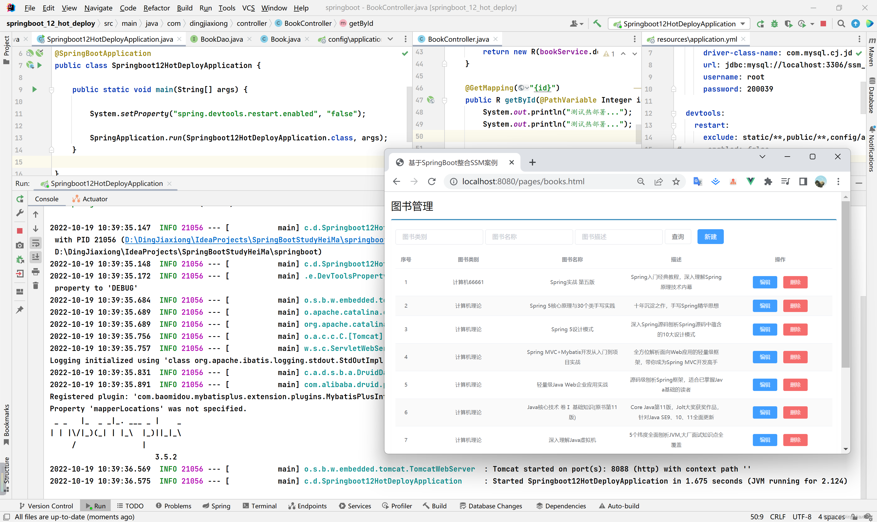The height and width of the screenshot is (522, 877).
Task: Toggle Bookmarks tool window on left
Action: (6, 425)
